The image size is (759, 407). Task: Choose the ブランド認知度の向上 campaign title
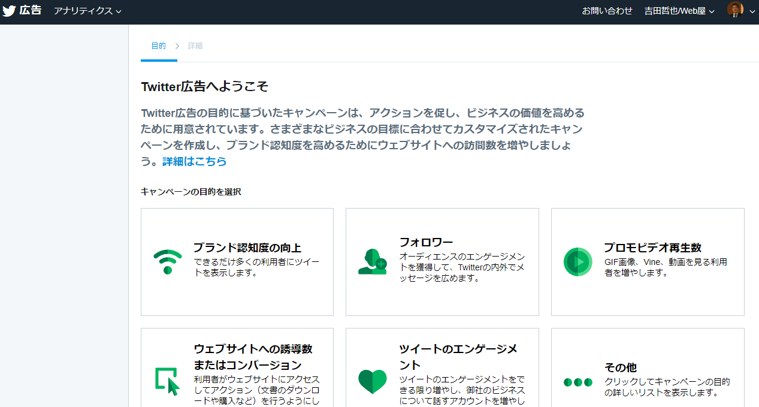(247, 248)
